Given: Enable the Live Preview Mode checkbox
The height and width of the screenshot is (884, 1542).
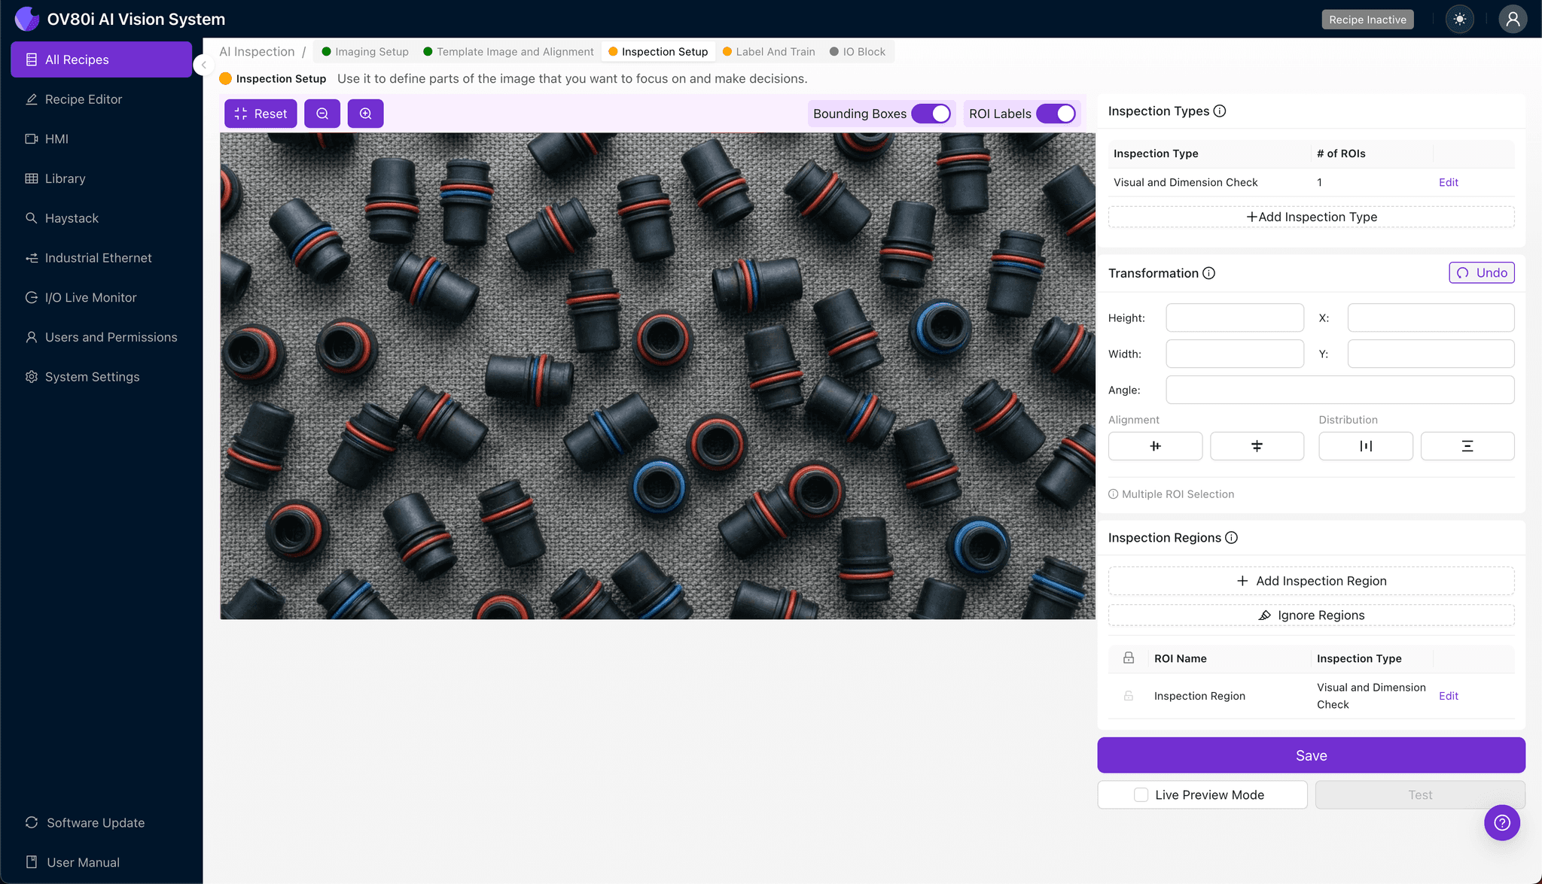Looking at the screenshot, I should pos(1141,794).
